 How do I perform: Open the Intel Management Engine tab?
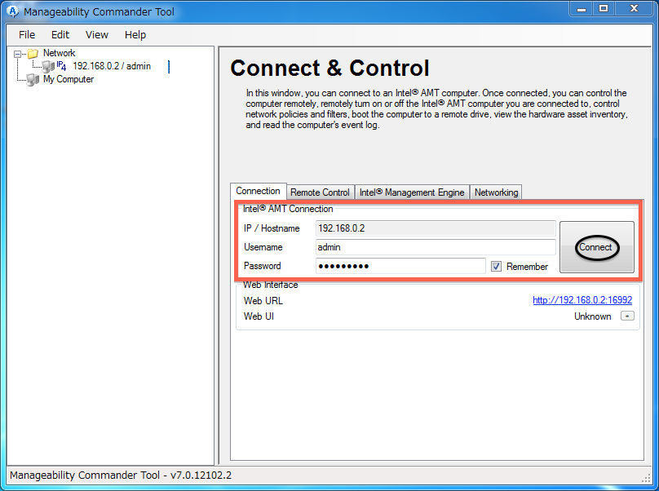click(412, 192)
